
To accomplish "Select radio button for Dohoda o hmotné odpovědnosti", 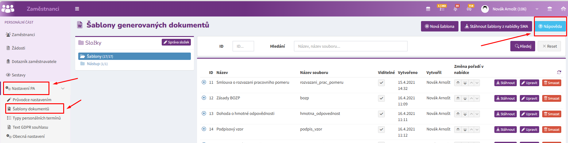I will pyautogui.click(x=204, y=113).
